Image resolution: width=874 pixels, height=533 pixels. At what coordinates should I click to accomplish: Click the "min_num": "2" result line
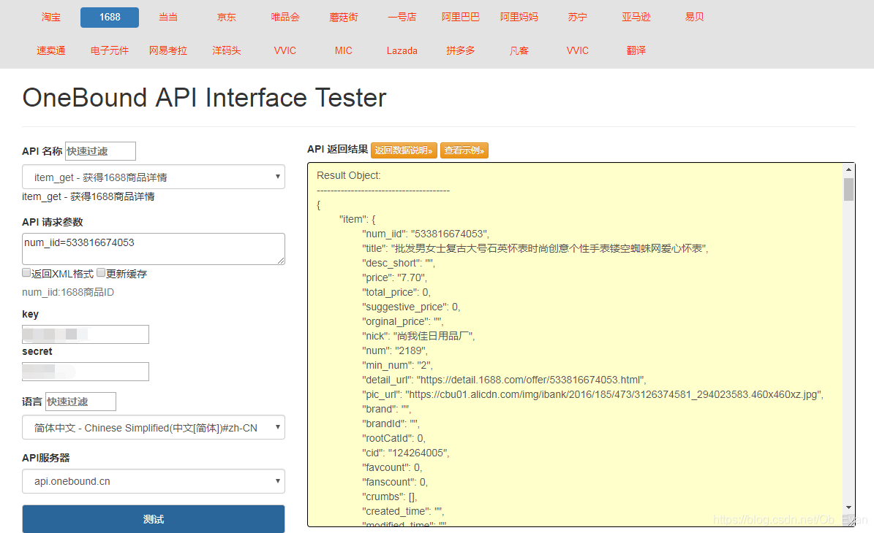pyautogui.click(x=397, y=366)
